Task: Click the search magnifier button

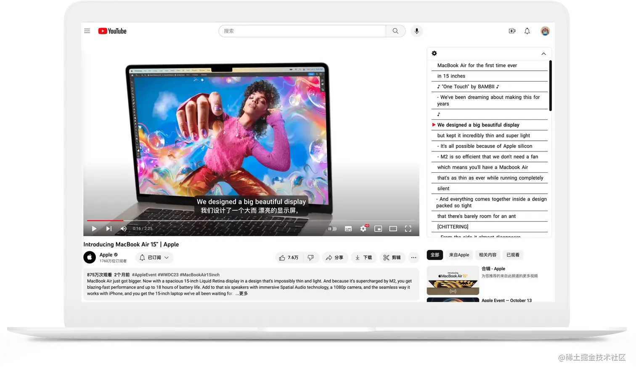Action: click(395, 31)
